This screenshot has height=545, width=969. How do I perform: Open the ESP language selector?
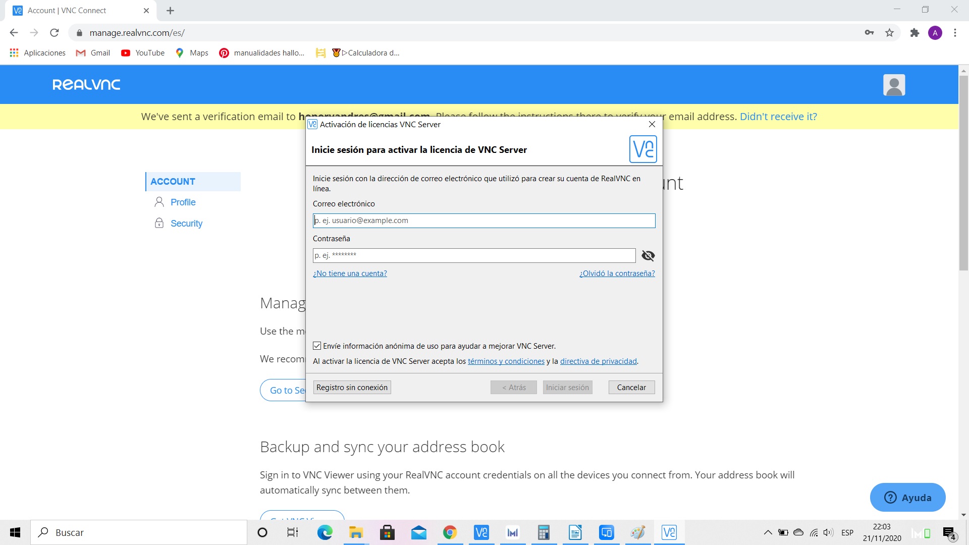[x=847, y=532]
